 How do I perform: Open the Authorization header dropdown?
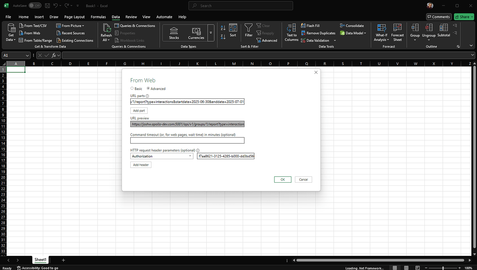point(190,156)
